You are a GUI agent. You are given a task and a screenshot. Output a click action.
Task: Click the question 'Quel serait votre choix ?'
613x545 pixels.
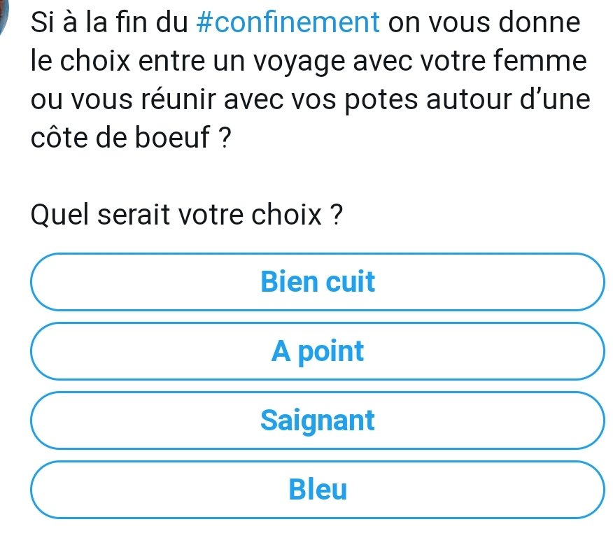click(187, 215)
